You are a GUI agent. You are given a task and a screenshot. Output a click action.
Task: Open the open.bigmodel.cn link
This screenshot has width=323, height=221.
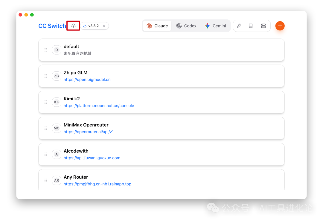coord(87,80)
